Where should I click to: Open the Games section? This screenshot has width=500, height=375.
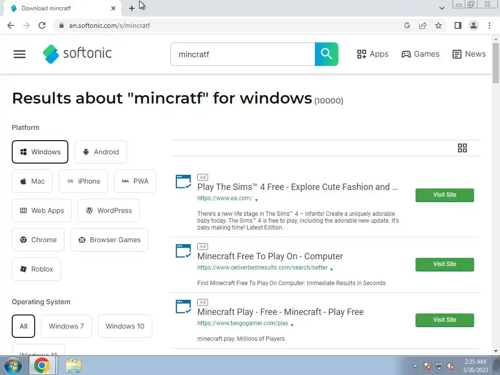pyautogui.click(x=420, y=54)
